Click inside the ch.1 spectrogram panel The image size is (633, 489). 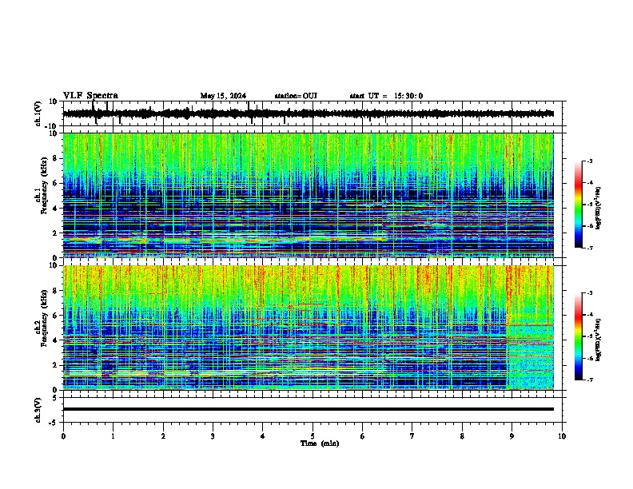click(308, 195)
